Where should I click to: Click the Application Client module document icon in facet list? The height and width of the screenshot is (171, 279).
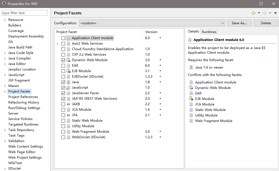pos(68,38)
